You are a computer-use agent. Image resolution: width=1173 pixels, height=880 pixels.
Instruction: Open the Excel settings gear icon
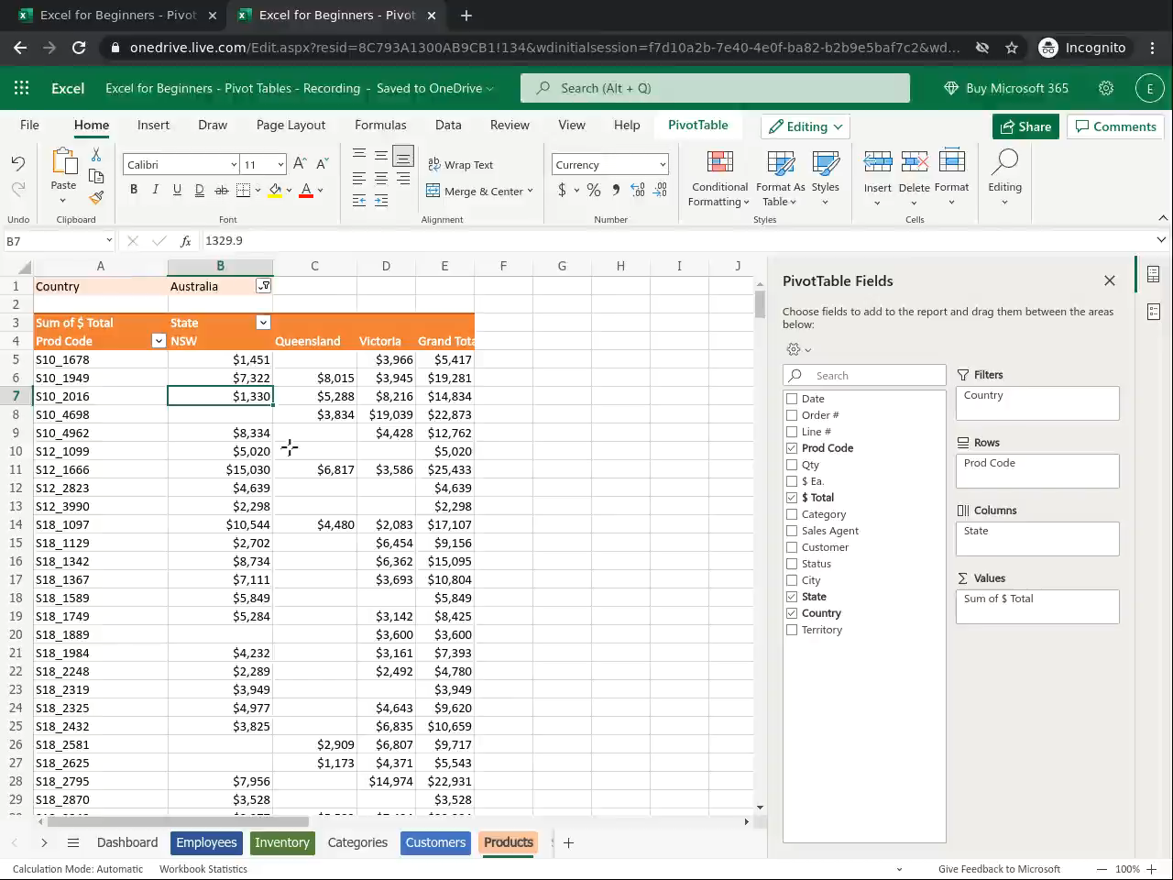pyautogui.click(x=1106, y=88)
